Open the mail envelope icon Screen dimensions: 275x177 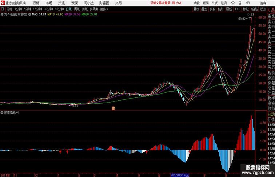(248, 3)
